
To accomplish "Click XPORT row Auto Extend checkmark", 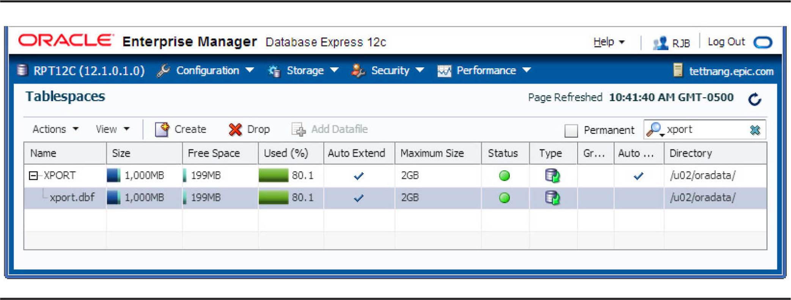I will pos(359,176).
